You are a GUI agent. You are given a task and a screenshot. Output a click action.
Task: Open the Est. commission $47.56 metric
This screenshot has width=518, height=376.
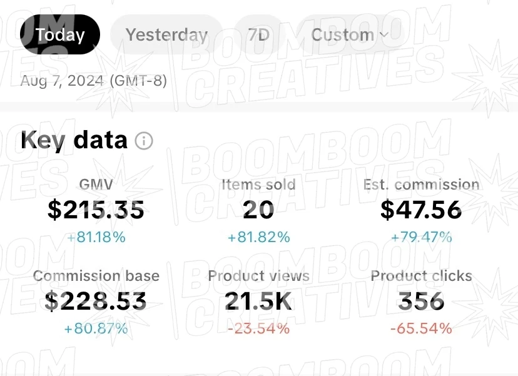pyautogui.click(x=421, y=211)
